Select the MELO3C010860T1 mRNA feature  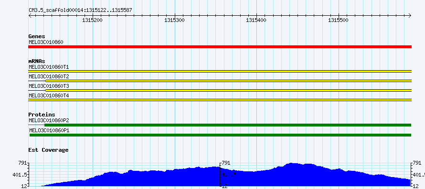tap(220, 71)
